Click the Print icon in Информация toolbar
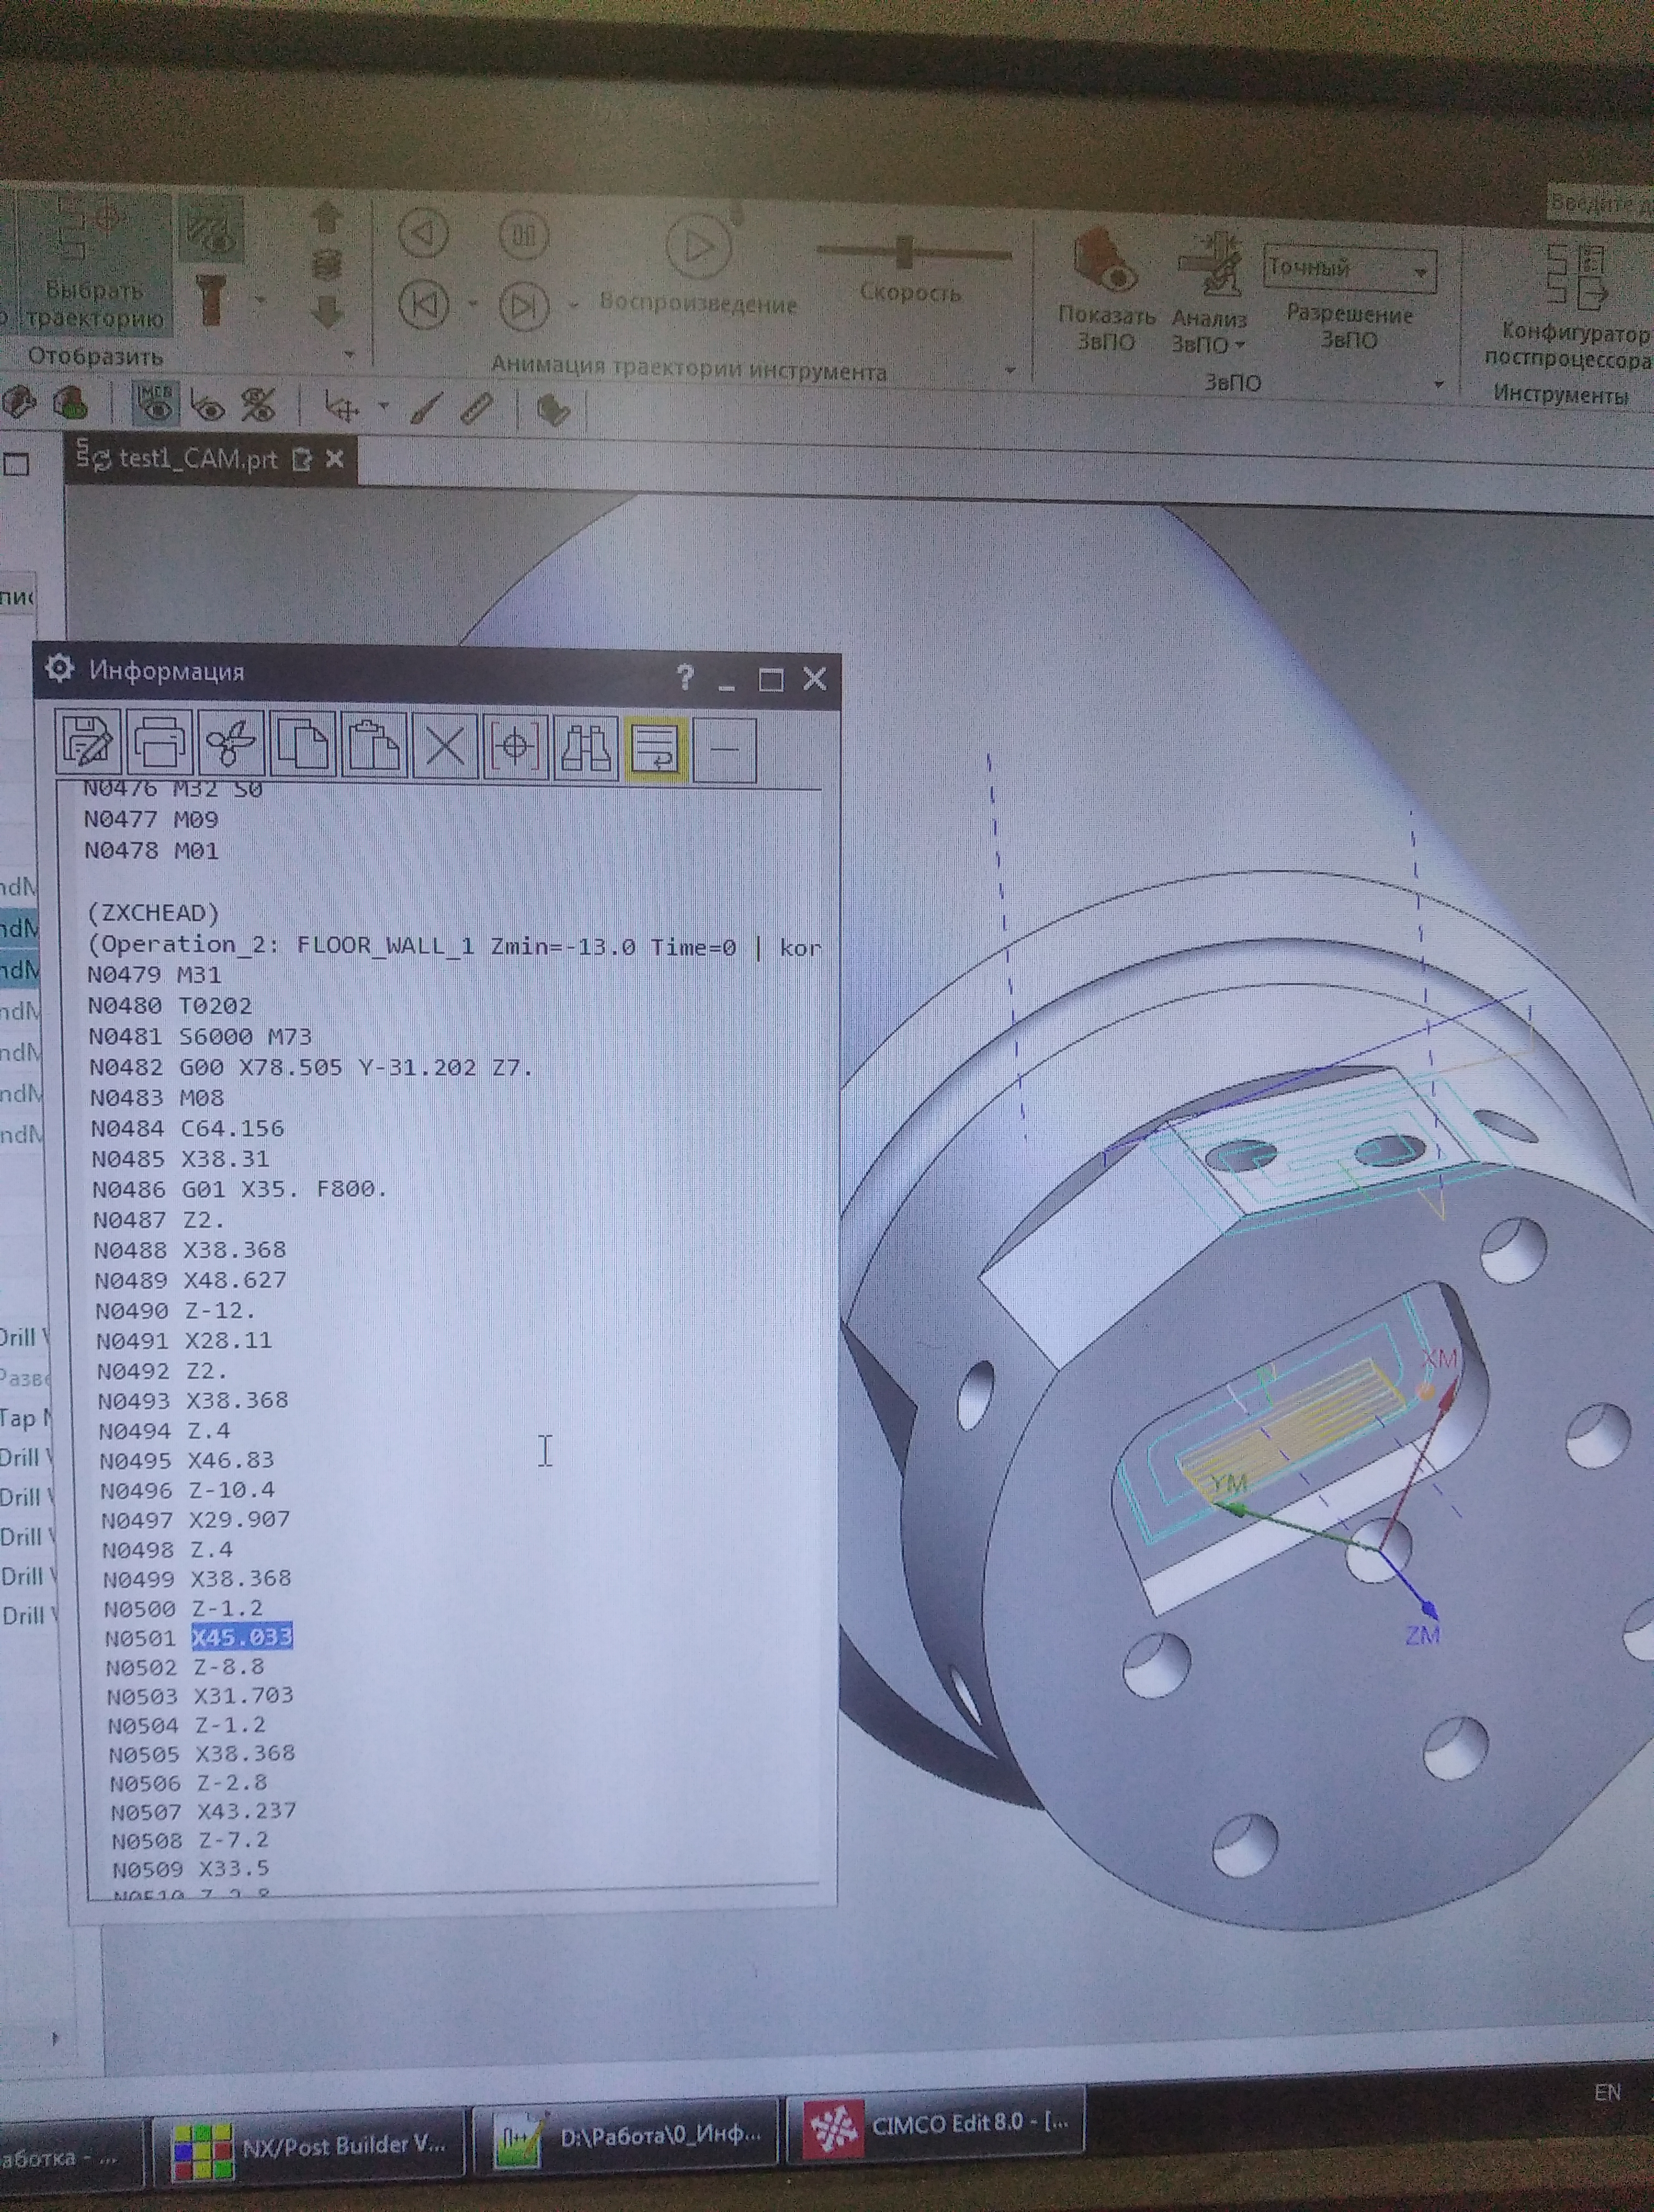This screenshot has height=2212, width=1654. click(160, 743)
